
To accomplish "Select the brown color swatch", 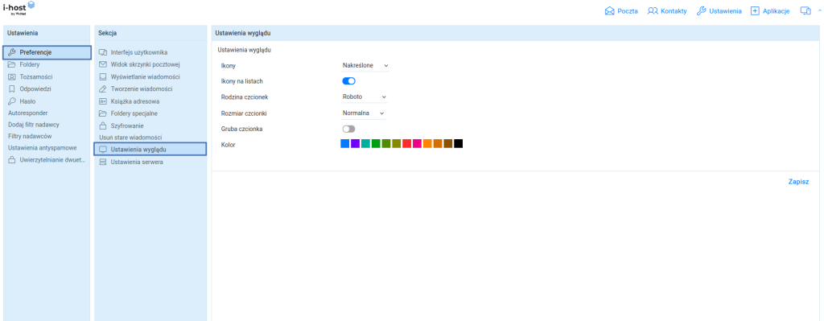I will click(x=448, y=143).
